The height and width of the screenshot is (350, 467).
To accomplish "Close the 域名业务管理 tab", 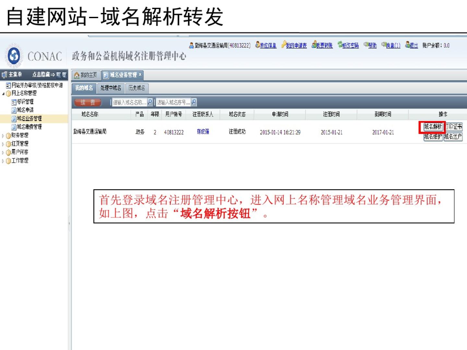I will [x=140, y=75].
